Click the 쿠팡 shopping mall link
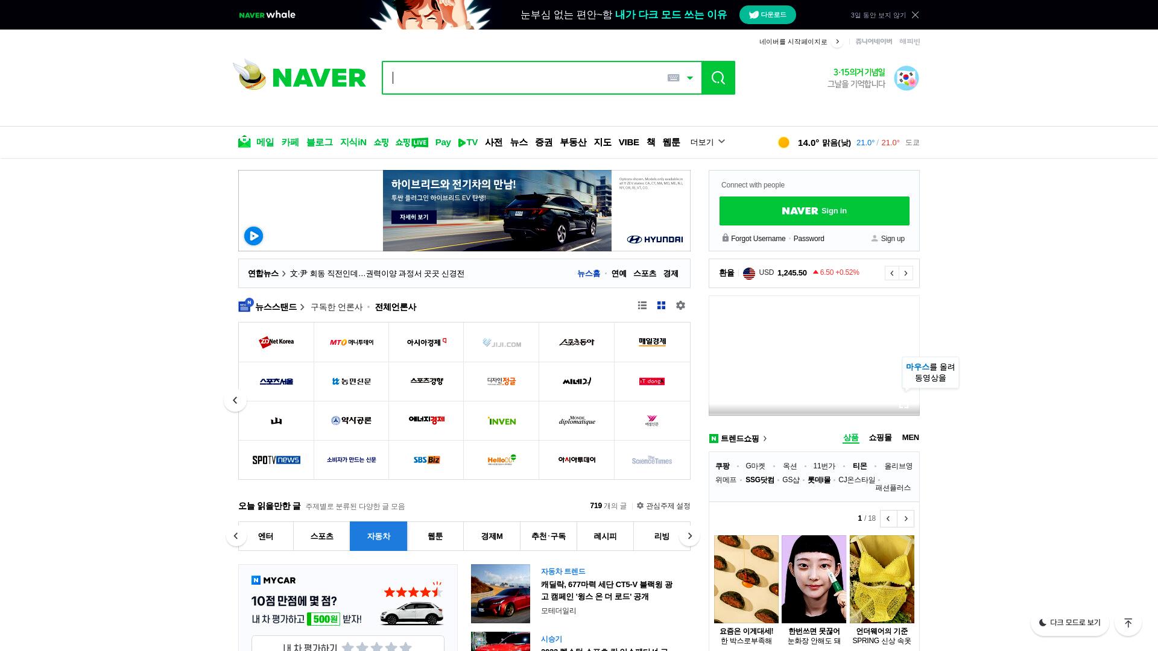Screen dimensions: 1158x651 pos(723,466)
